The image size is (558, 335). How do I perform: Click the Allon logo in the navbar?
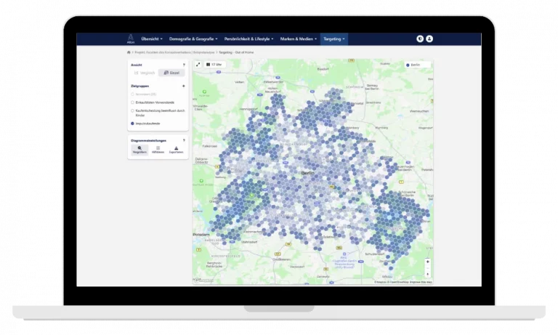pos(131,39)
